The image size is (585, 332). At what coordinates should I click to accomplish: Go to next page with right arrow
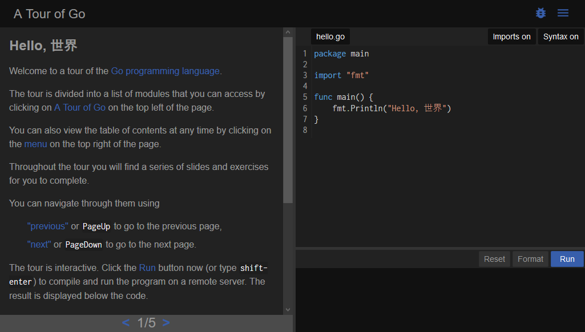[166, 323]
